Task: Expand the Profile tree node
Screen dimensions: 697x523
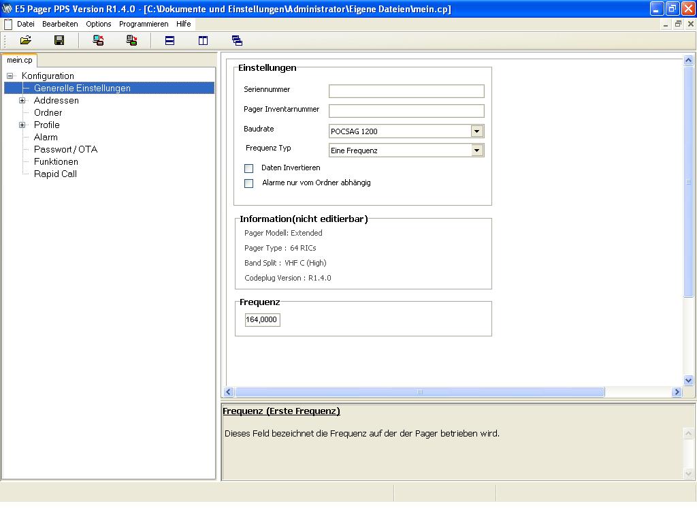Action: click(22, 125)
